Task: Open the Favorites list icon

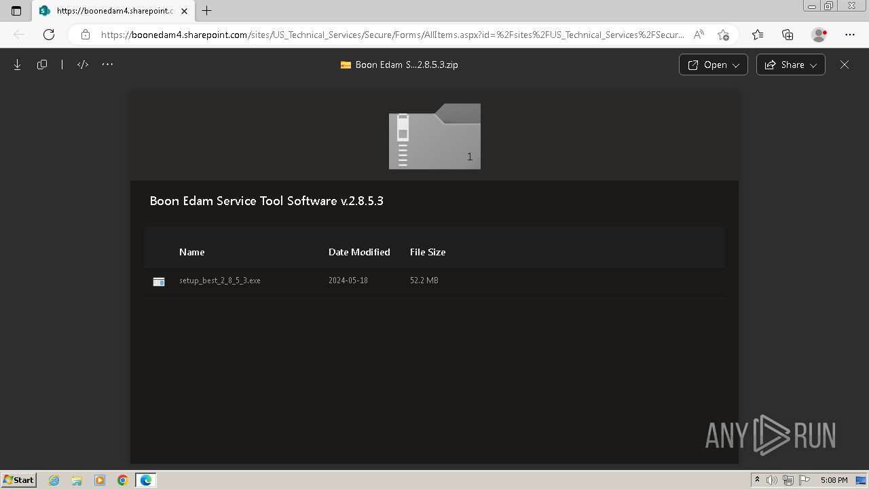Action: click(x=758, y=35)
